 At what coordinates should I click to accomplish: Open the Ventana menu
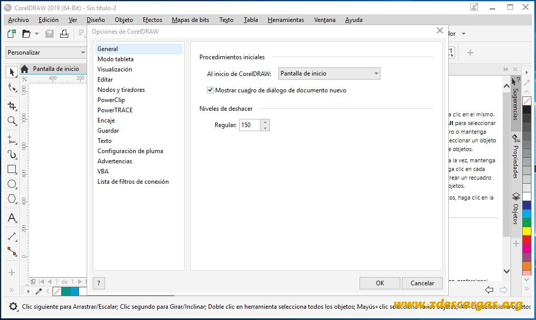(x=325, y=20)
